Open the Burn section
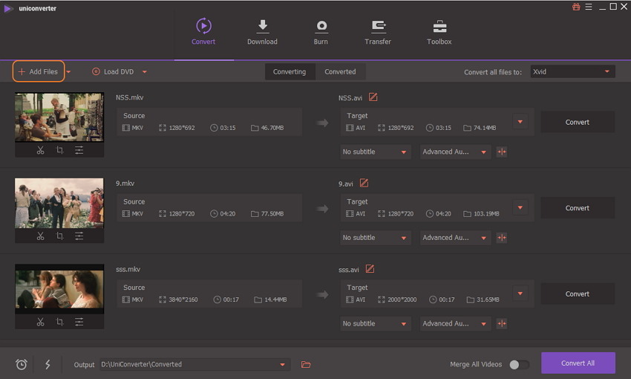 321,31
